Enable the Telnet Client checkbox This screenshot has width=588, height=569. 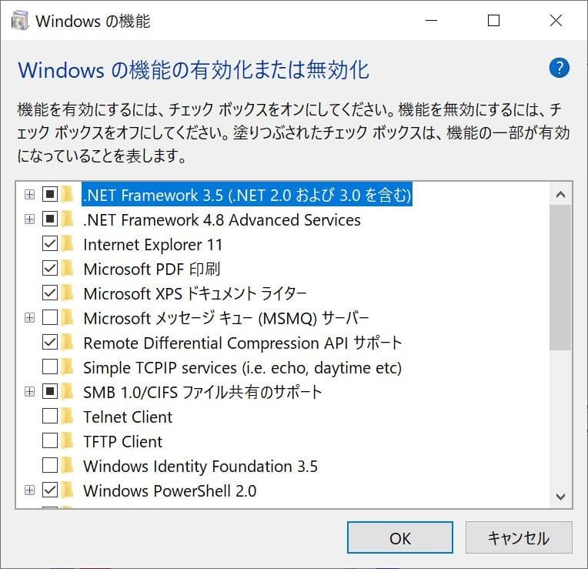50,417
